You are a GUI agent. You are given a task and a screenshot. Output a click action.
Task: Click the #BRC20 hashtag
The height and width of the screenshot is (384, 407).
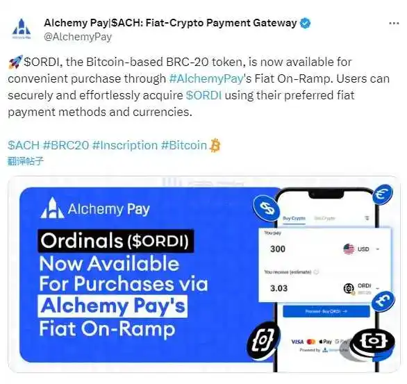[x=66, y=145]
